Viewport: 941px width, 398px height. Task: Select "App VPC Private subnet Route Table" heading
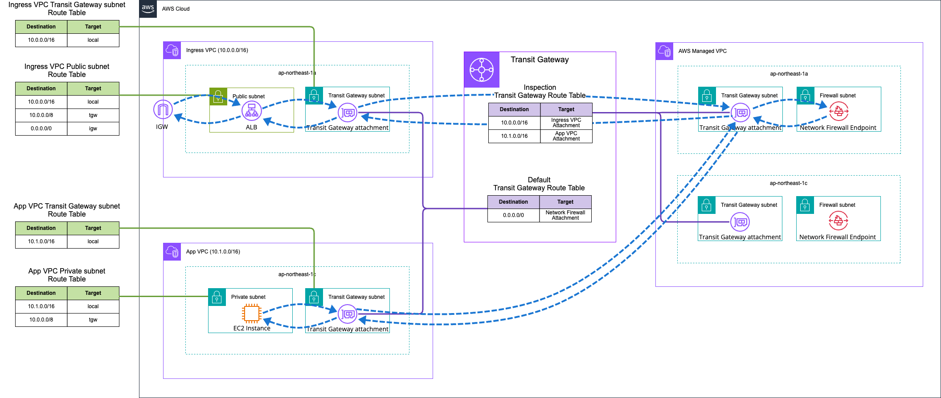click(67, 275)
